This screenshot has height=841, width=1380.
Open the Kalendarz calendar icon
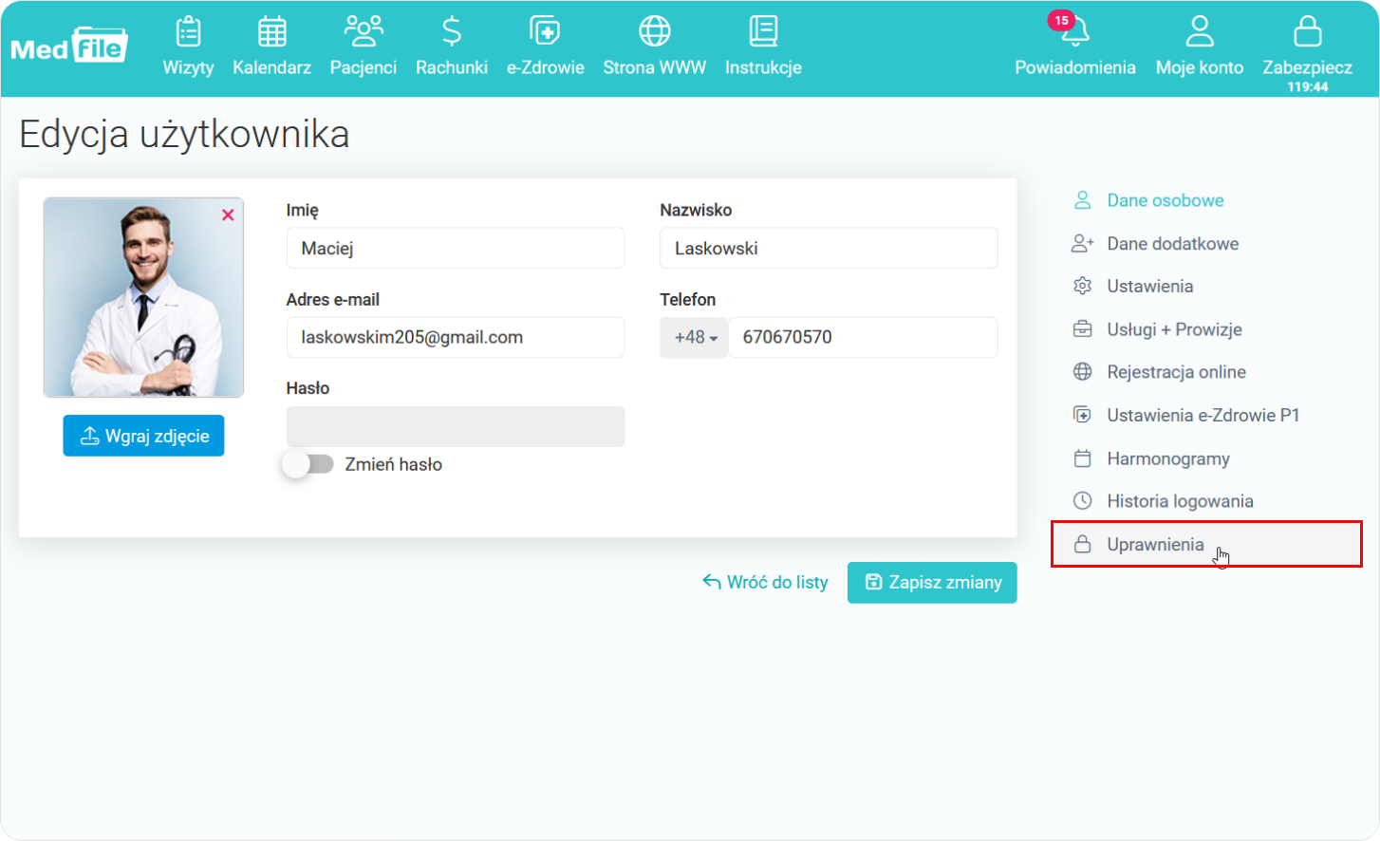tap(271, 32)
